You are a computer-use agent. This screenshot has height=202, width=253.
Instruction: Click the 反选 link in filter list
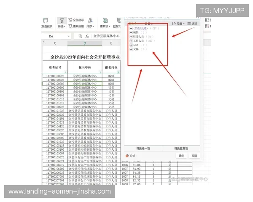pos(144,28)
